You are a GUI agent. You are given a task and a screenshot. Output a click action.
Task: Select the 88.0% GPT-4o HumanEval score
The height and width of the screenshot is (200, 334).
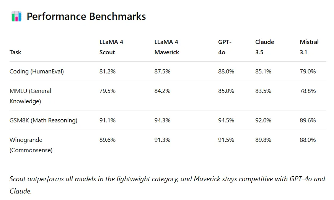coord(226,72)
